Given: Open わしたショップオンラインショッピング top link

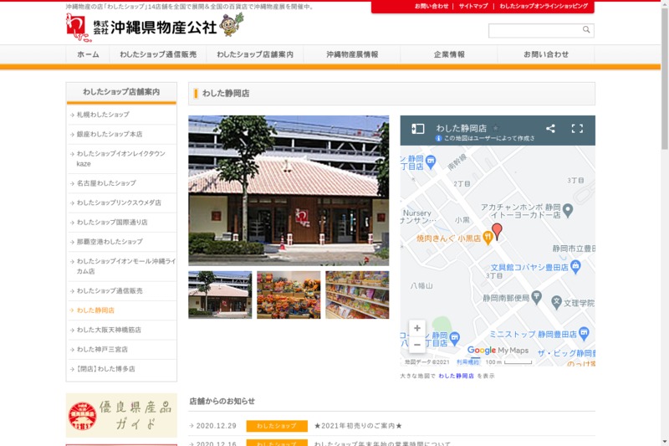Looking at the screenshot, I should [x=544, y=7].
